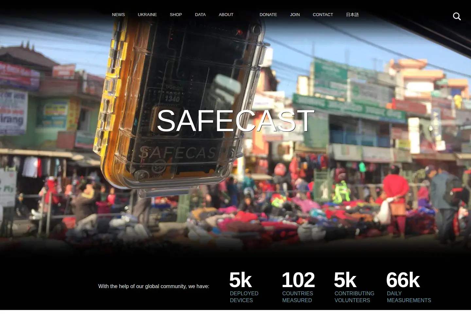Click the 'DAILY MEASUREMENTS' label
This screenshot has width=471, height=327.
pyautogui.click(x=409, y=297)
